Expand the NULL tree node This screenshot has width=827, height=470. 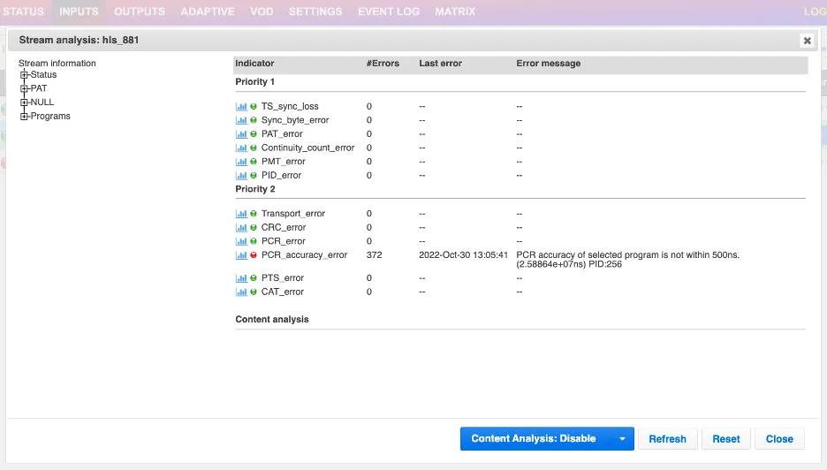pyautogui.click(x=24, y=102)
